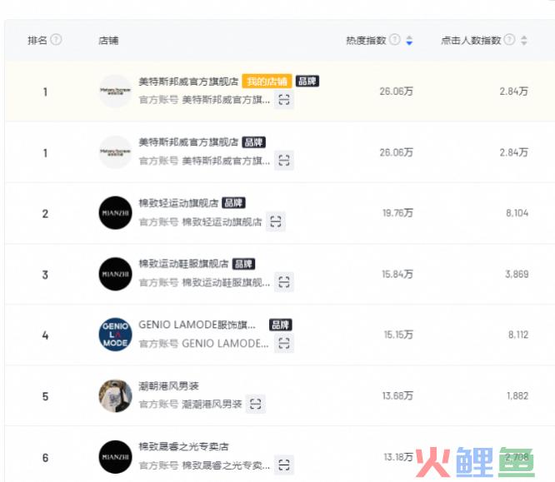Open 美特斯邦威官方旗舰店 name in highlighted row
555x482 pixels.
188,82
